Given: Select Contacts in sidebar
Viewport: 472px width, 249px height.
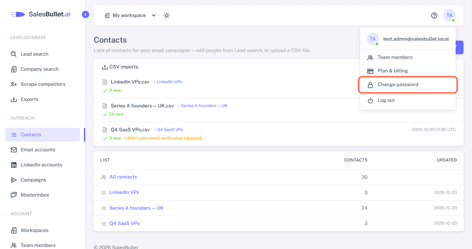Looking at the screenshot, I should [43, 135].
